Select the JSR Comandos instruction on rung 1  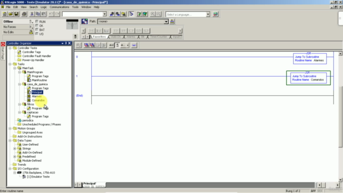click(x=309, y=78)
